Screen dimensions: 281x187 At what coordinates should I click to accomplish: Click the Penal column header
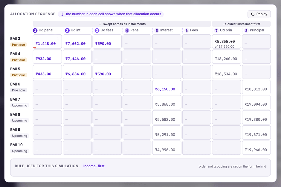tap(135, 30)
